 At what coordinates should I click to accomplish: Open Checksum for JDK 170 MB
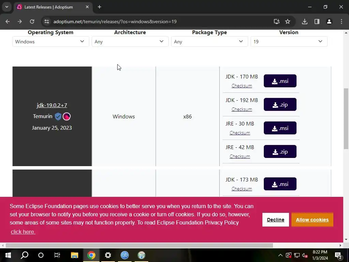pos(242,86)
